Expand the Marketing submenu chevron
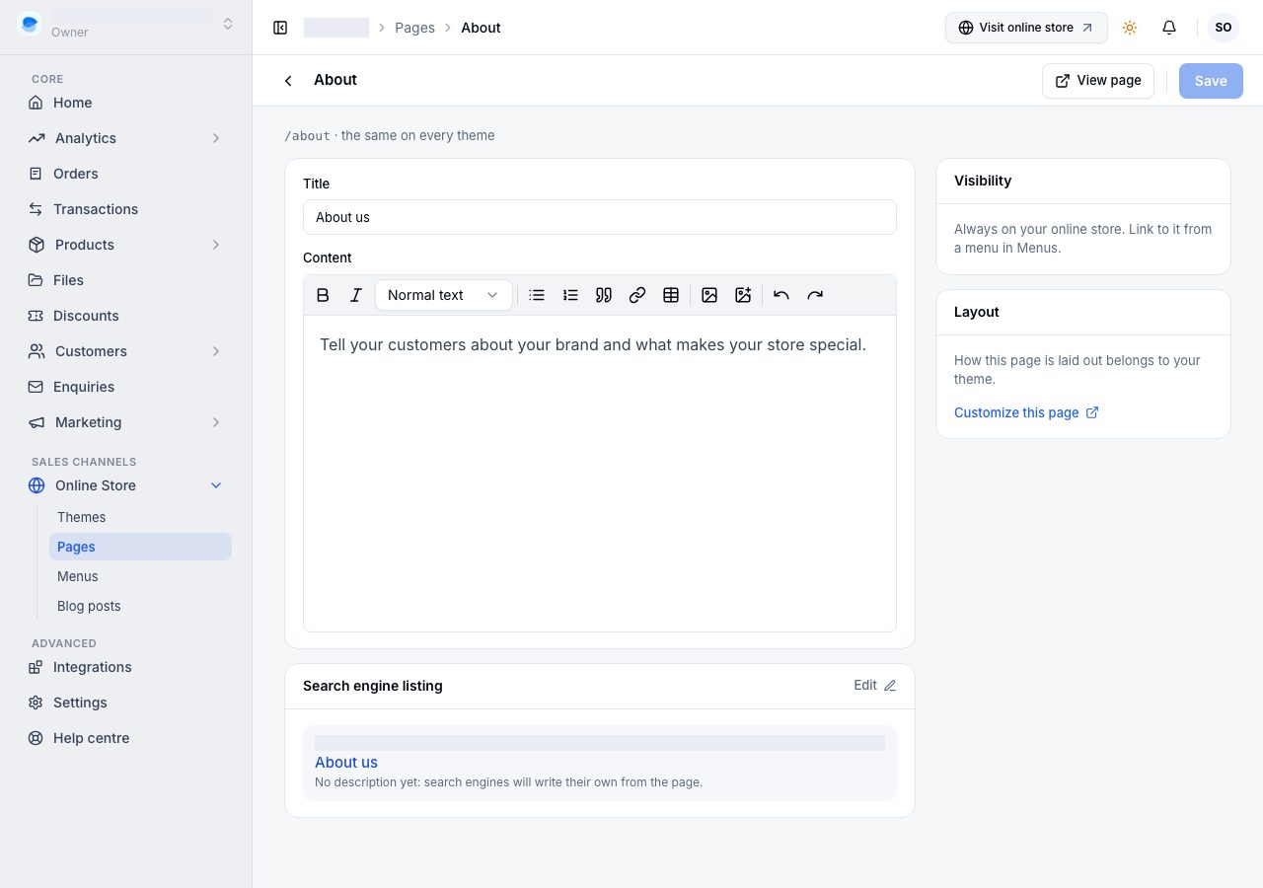Image resolution: width=1263 pixels, height=888 pixels. (216, 422)
